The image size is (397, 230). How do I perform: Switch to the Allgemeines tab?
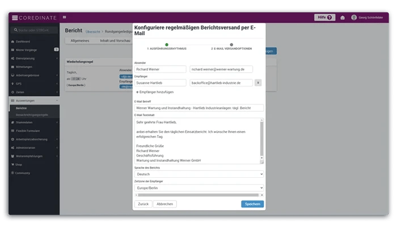click(x=81, y=41)
